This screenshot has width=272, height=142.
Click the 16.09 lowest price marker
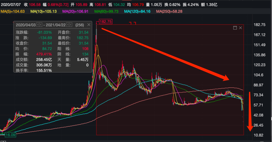pos(10,135)
